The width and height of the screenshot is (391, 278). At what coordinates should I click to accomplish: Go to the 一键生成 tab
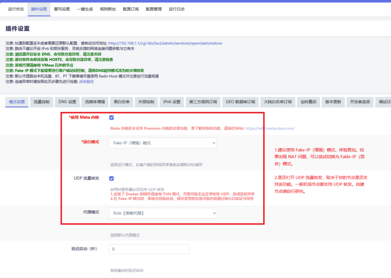pyautogui.click(x=85, y=9)
